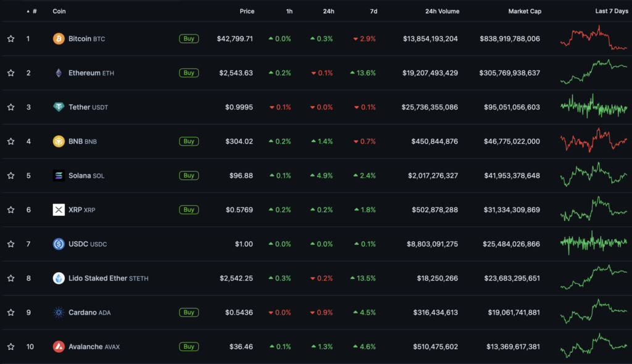632x364 pixels.
Task: Click the XRP logo icon
Action: [59, 210]
